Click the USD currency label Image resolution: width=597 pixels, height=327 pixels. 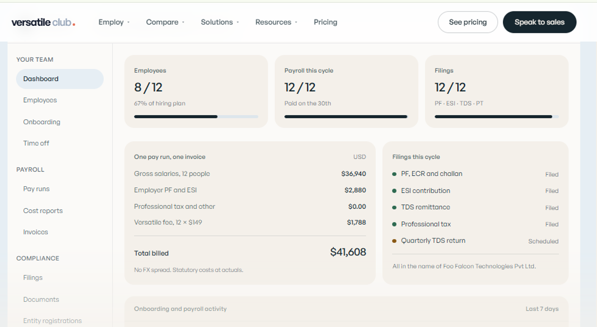(x=360, y=157)
